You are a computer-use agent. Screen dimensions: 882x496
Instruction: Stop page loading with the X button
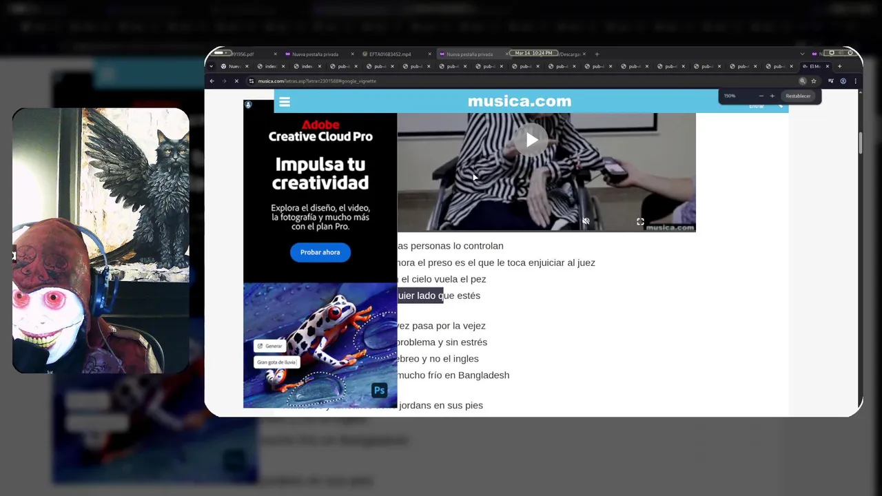coord(236,81)
